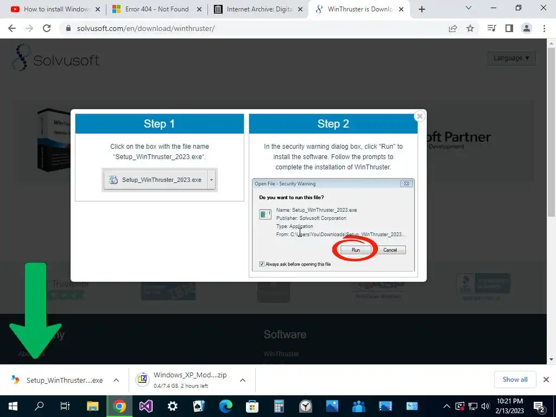Switch to the Internet Archive tab
The width and height of the screenshot is (556, 417).
point(258,9)
